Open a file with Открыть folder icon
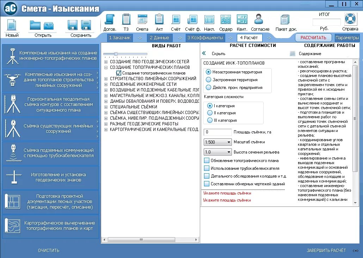Screen dimensions: 363x258 (x=35, y=25)
